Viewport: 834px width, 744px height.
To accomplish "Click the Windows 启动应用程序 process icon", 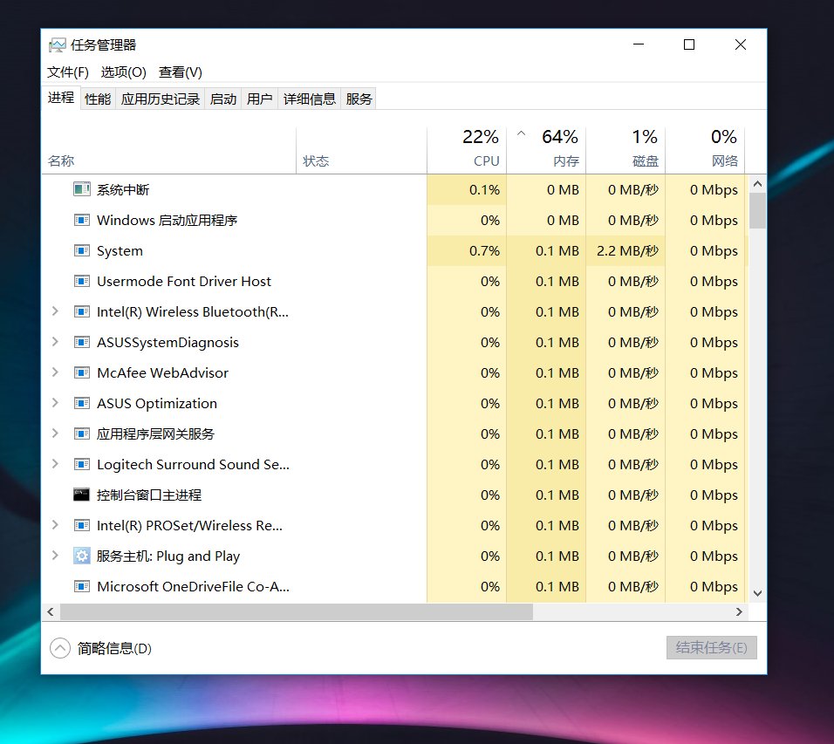I will click(81, 220).
